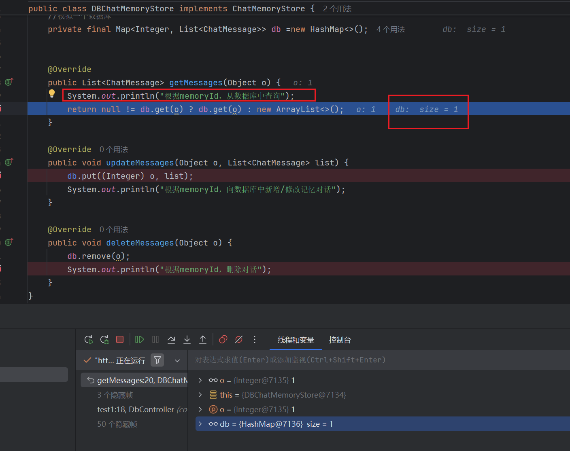Click 0 个用法 hint above deleteMessages
570x451 pixels.
pos(114,230)
